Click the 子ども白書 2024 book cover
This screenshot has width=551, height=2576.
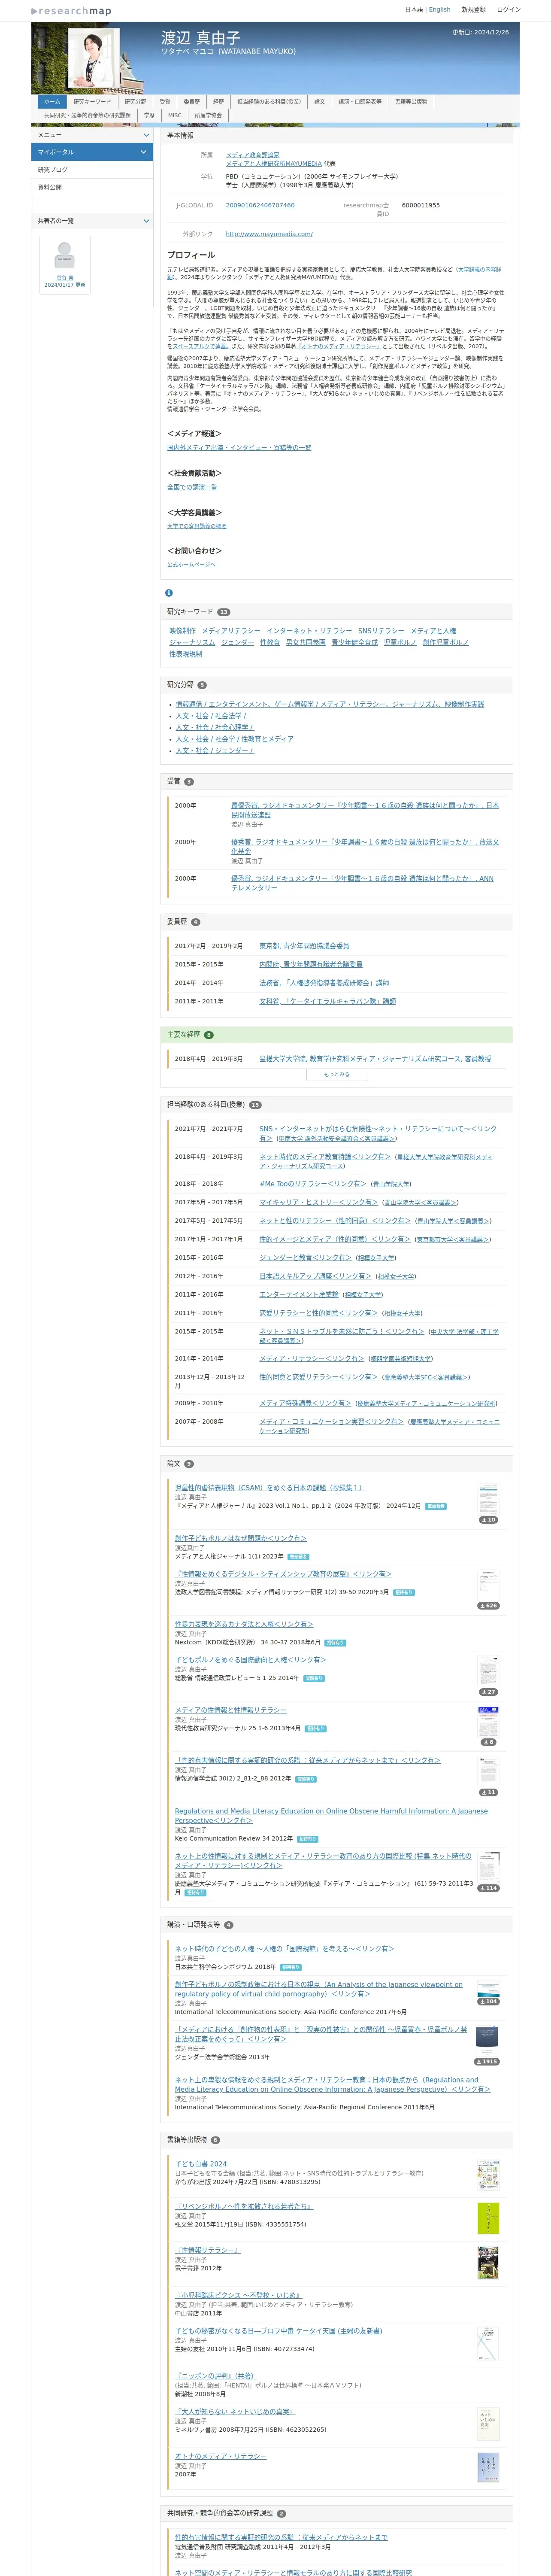(x=488, y=2175)
